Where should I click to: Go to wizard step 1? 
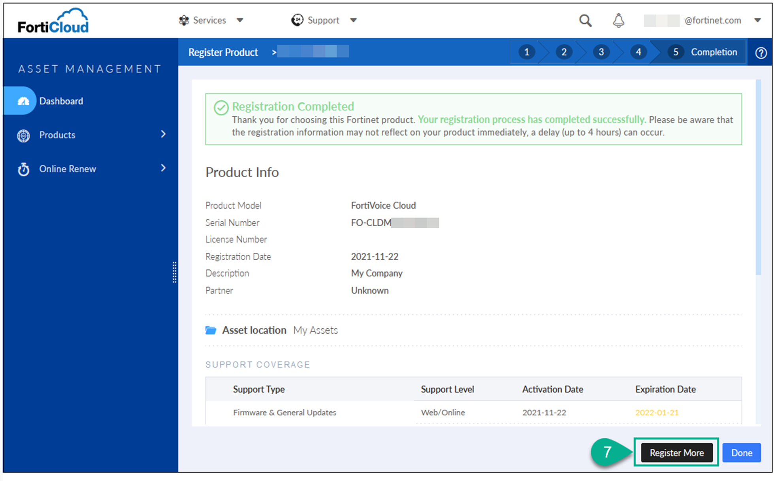pos(526,52)
